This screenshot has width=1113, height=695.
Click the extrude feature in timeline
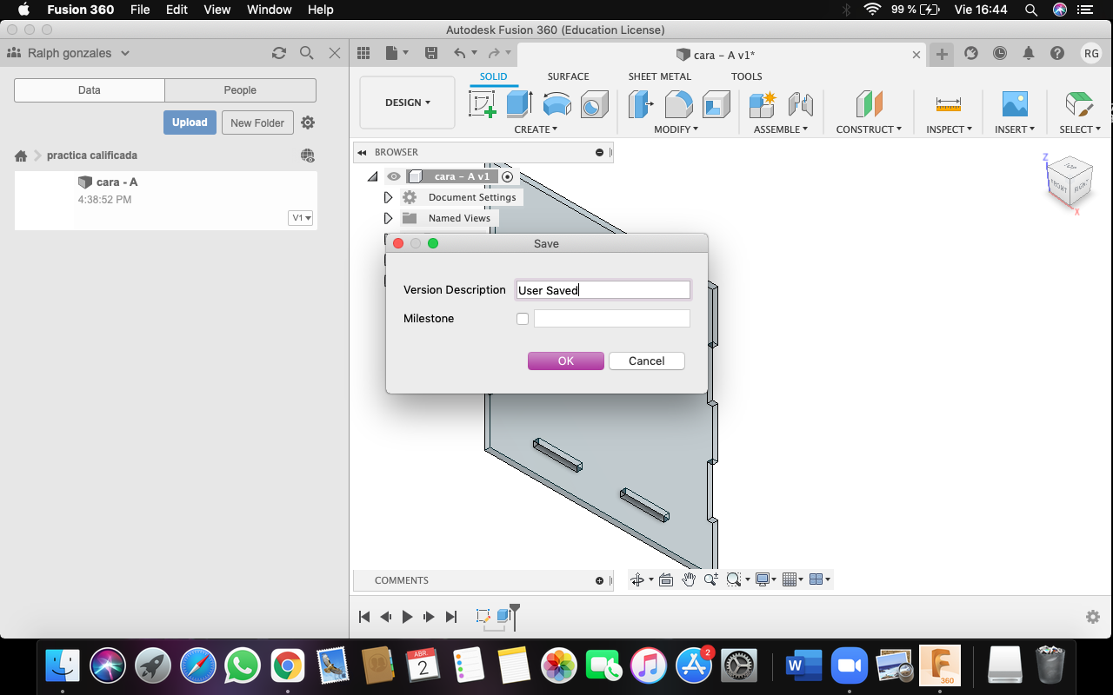[503, 616]
